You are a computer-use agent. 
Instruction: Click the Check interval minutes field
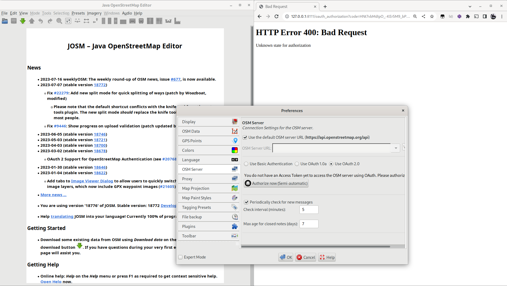309,210
